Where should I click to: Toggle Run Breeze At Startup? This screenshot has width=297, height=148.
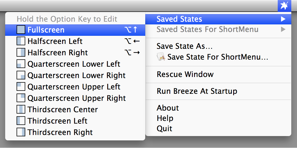pyautogui.click(x=197, y=91)
